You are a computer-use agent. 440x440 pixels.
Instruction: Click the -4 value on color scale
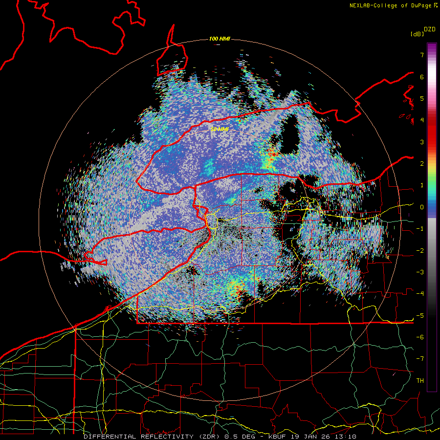(x=420, y=294)
